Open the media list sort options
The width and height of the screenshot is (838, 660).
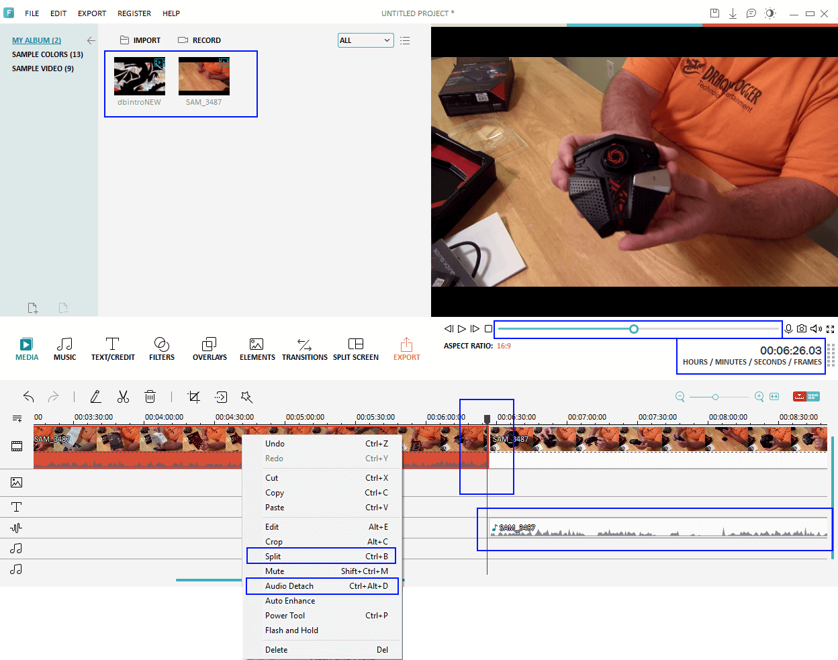click(405, 40)
